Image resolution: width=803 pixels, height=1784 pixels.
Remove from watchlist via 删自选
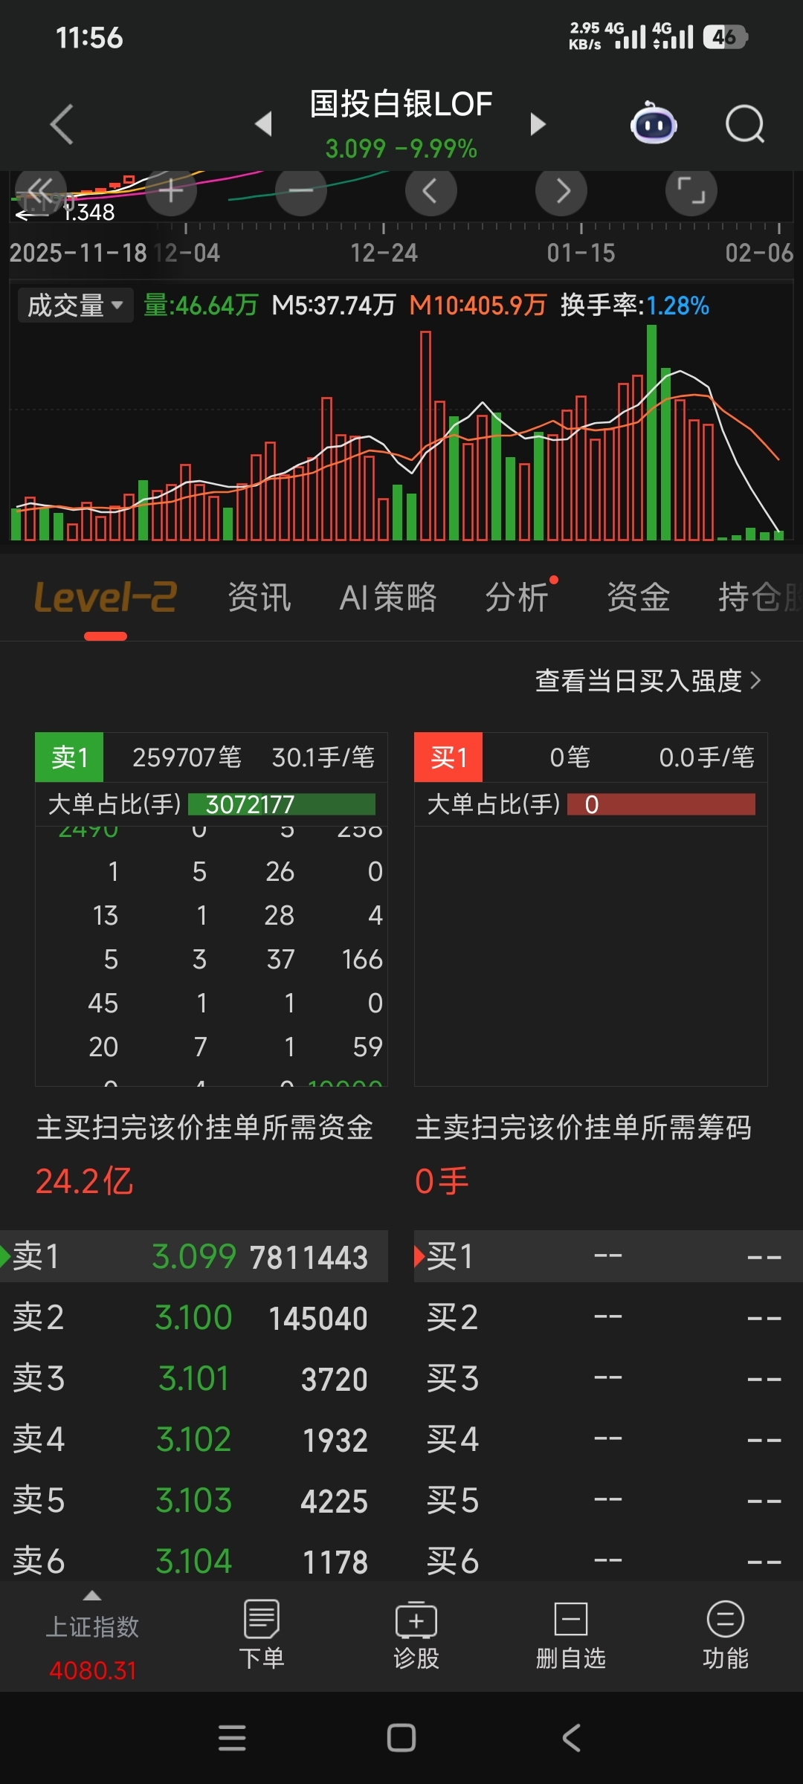(571, 1635)
